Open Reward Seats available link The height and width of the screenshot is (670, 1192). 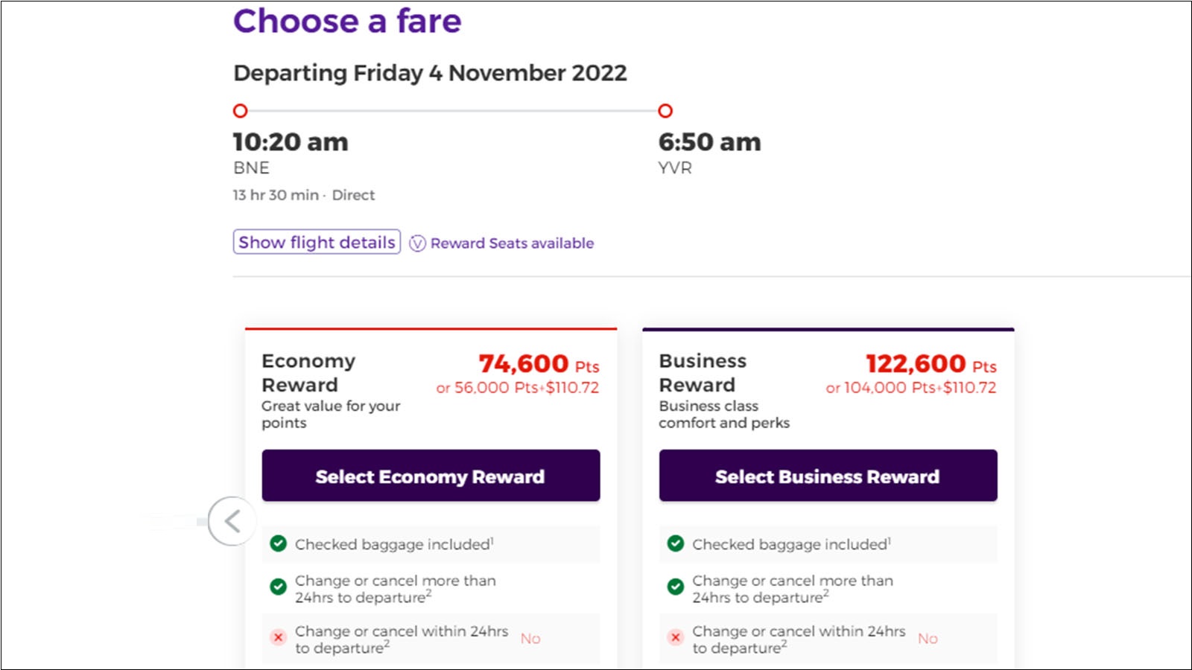pos(512,243)
